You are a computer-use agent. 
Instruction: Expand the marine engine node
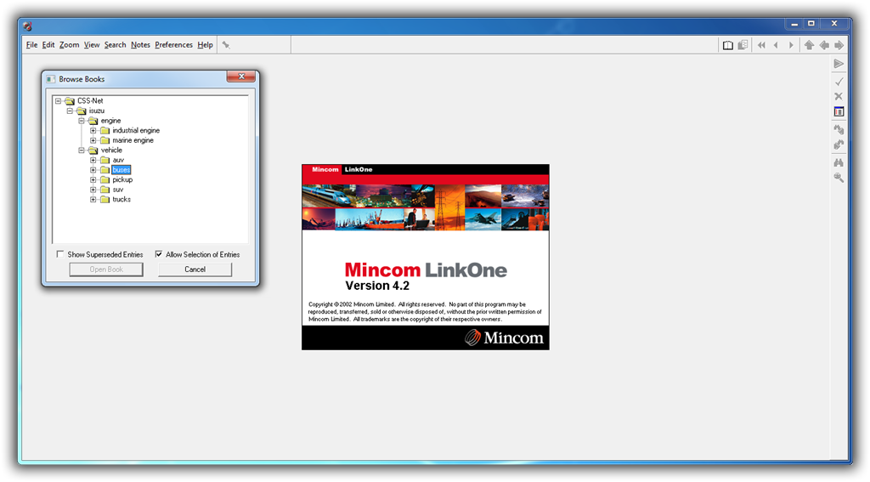(93, 140)
